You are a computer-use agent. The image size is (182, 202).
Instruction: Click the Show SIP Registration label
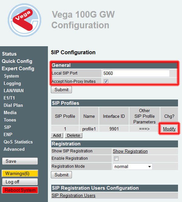tap(72, 151)
